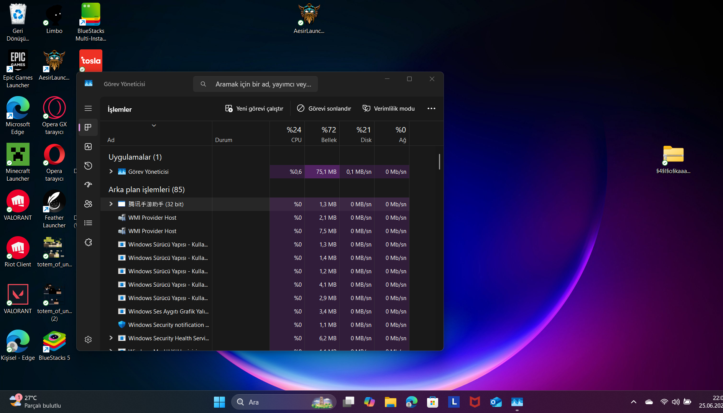Select the Arka plan işlemleri (85) group header
This screenshot has height=413, width=723.
click(146, 189)
